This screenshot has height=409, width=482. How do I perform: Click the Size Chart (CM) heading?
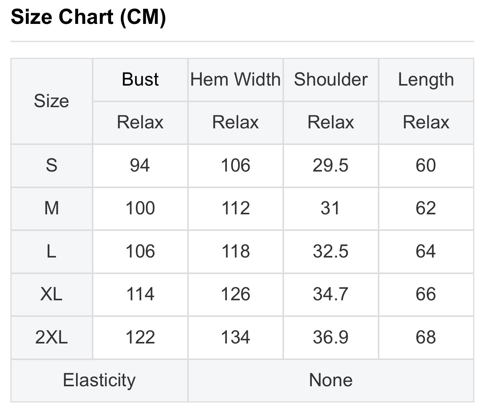point(88,17)
